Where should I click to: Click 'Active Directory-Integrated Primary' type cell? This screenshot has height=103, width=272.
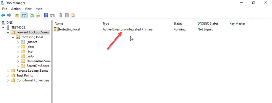tap(128, 29)
